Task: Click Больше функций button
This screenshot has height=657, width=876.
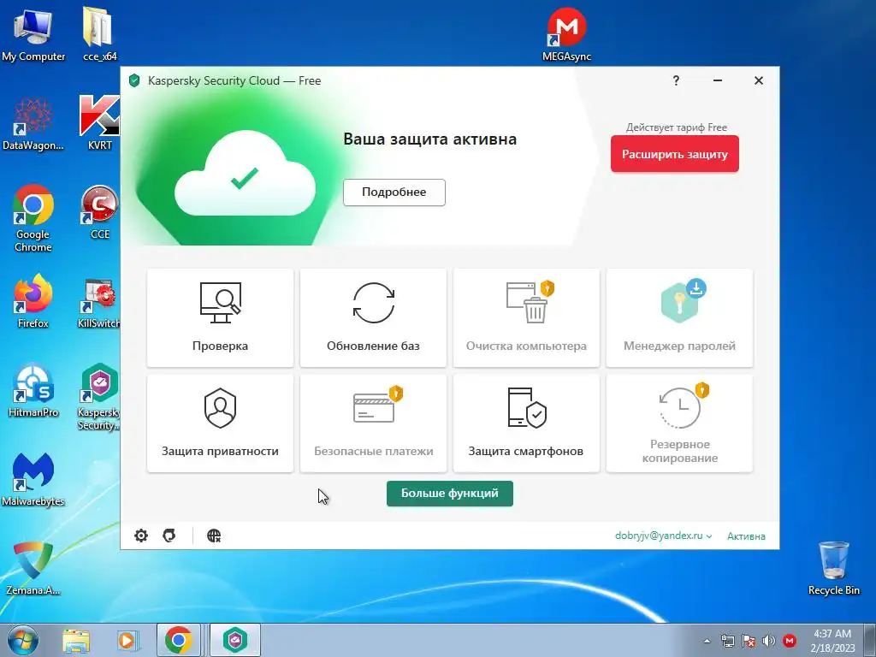Action: pyautogui.click(x=450, y=494)
